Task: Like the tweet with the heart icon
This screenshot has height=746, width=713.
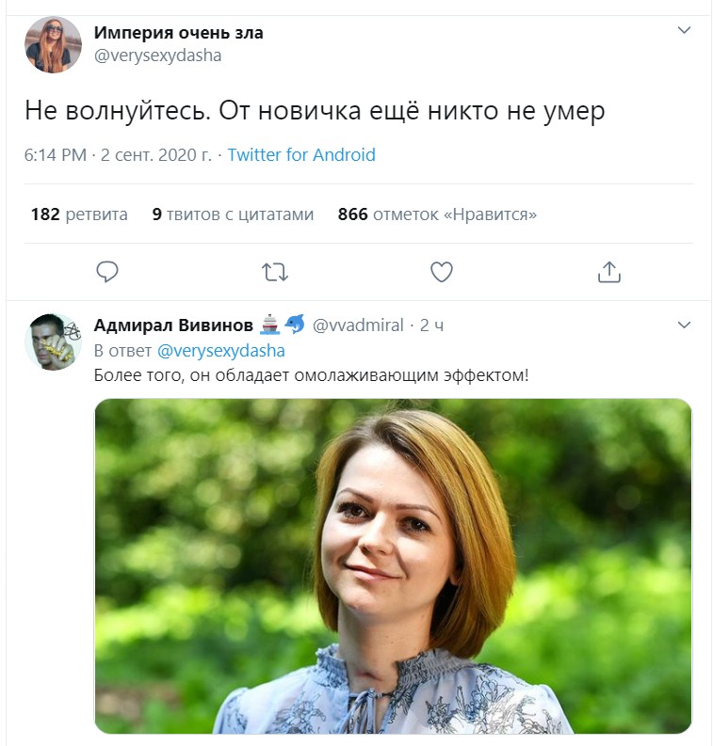Action: [441, 272]
